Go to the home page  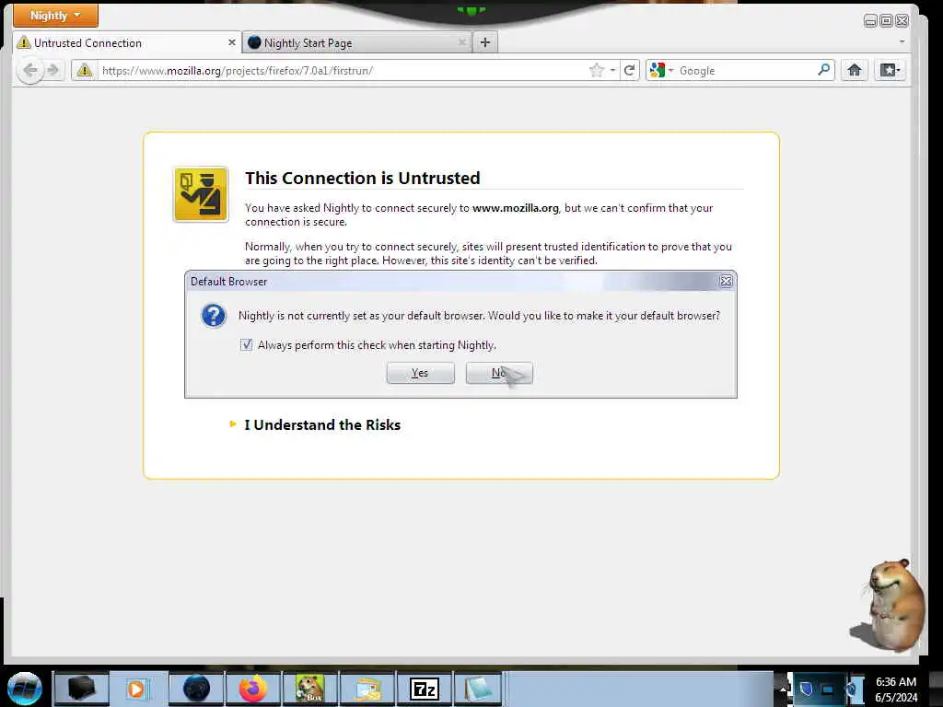pyautogui.click(x=854, y=70)
